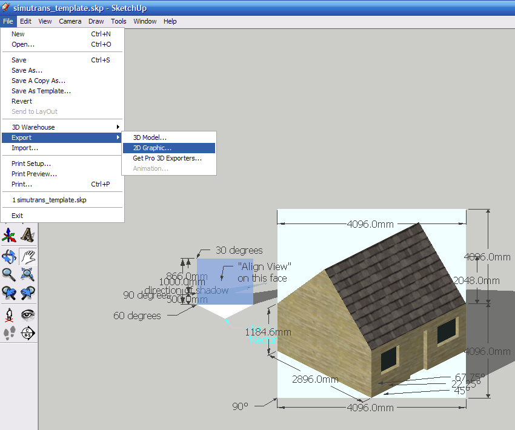Click the Previous view icon

coord(9,294)
